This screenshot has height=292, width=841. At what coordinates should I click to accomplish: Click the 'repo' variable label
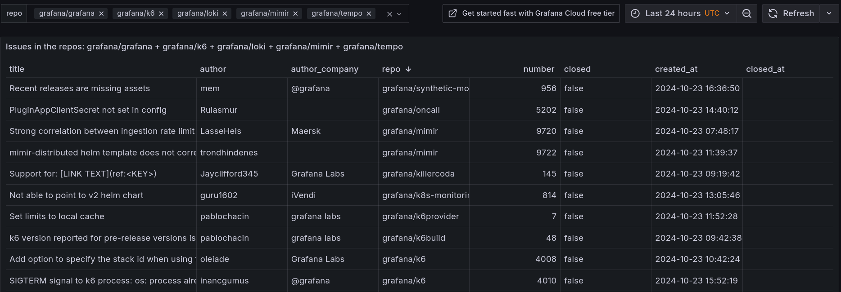pos(14,13)
